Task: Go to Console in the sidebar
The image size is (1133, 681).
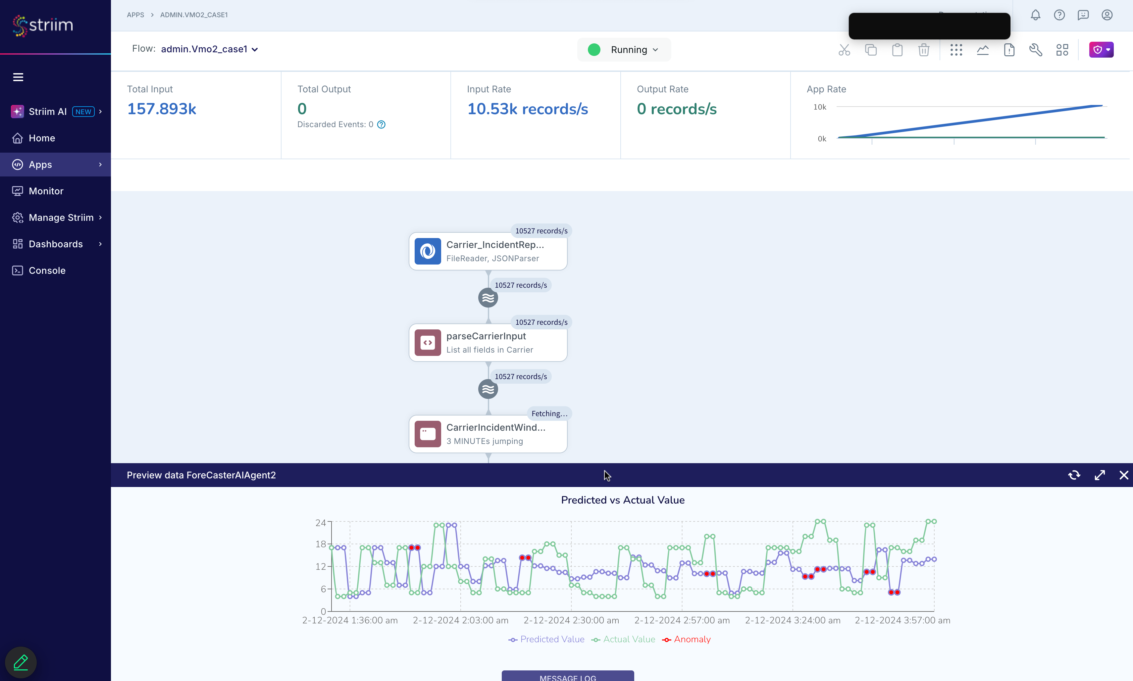Action: [x=47, y=270]
